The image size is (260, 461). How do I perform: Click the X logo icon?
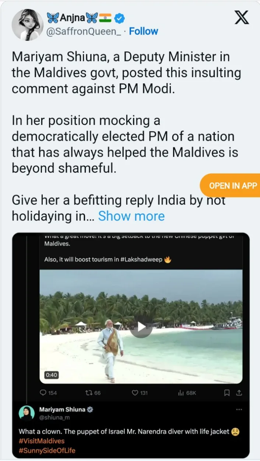242,17
